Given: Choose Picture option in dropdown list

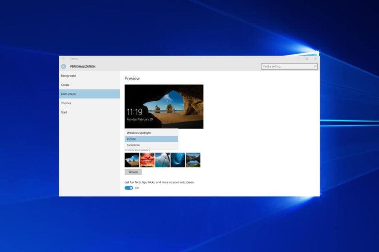Looking at the screenshot, I should click(151, 139).
